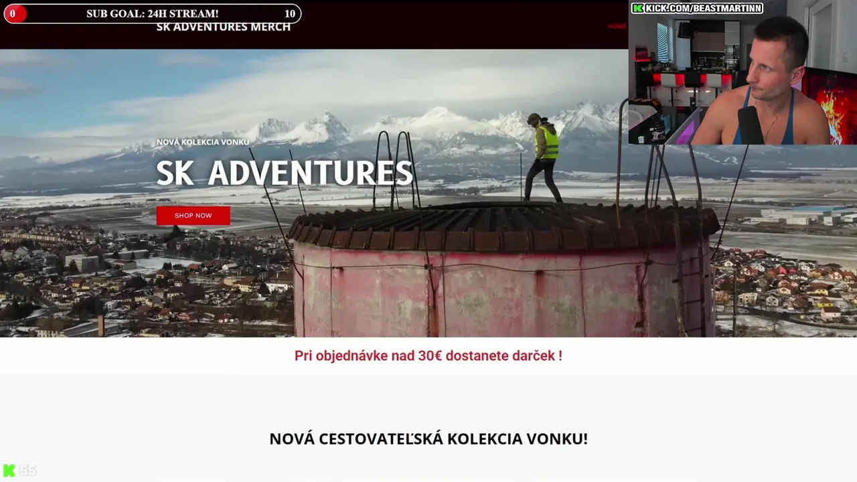Screen dimensions: 857x482
Task: Click the 'Pri objednávke nad 30€' promo text
Action: (428, 356)
